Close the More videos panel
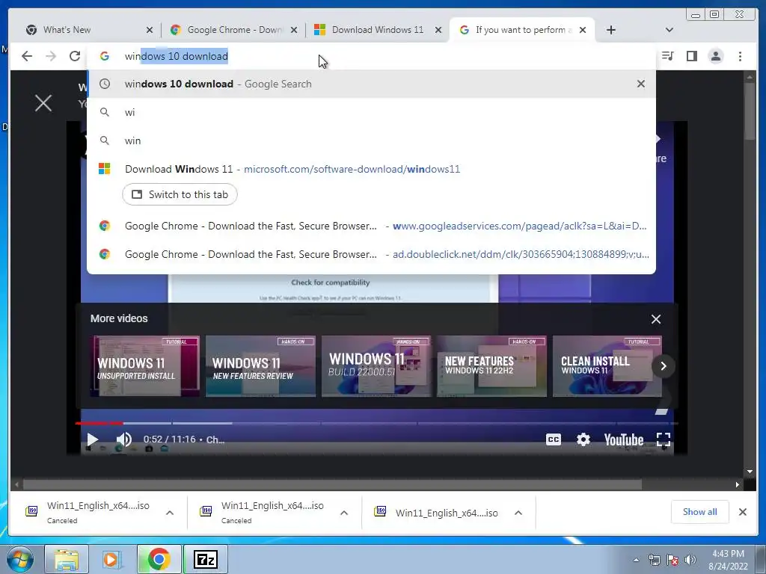This screenshot has width=766, height=574. [x=656, y=318]
